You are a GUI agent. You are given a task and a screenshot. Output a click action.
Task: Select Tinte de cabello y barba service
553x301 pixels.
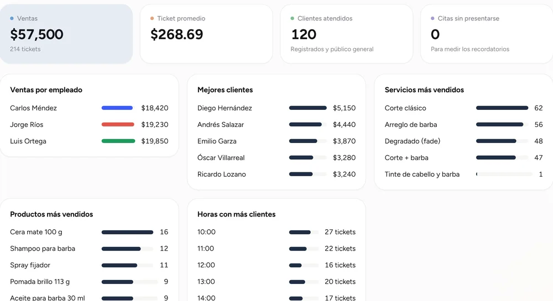pyautogui.click(x=422, y=175)
